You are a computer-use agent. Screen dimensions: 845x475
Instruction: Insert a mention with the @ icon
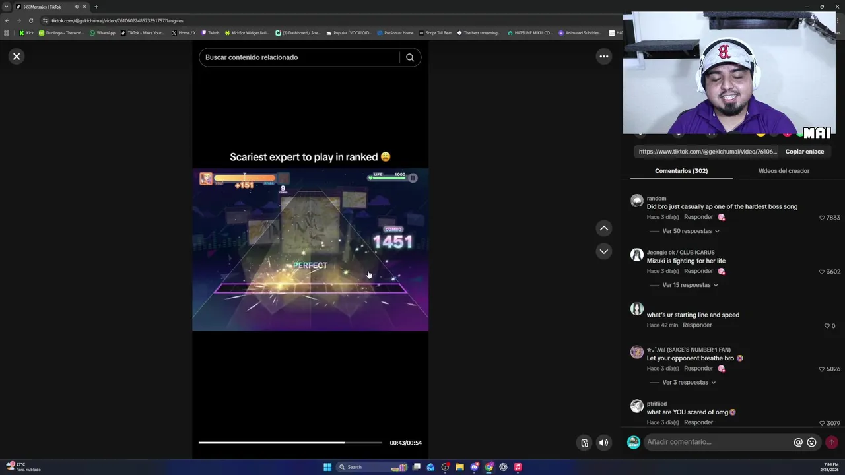pos(798,442)
